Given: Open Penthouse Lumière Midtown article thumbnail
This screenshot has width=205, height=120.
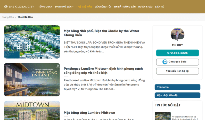Looking at the screenshot, I should point(32,80).
